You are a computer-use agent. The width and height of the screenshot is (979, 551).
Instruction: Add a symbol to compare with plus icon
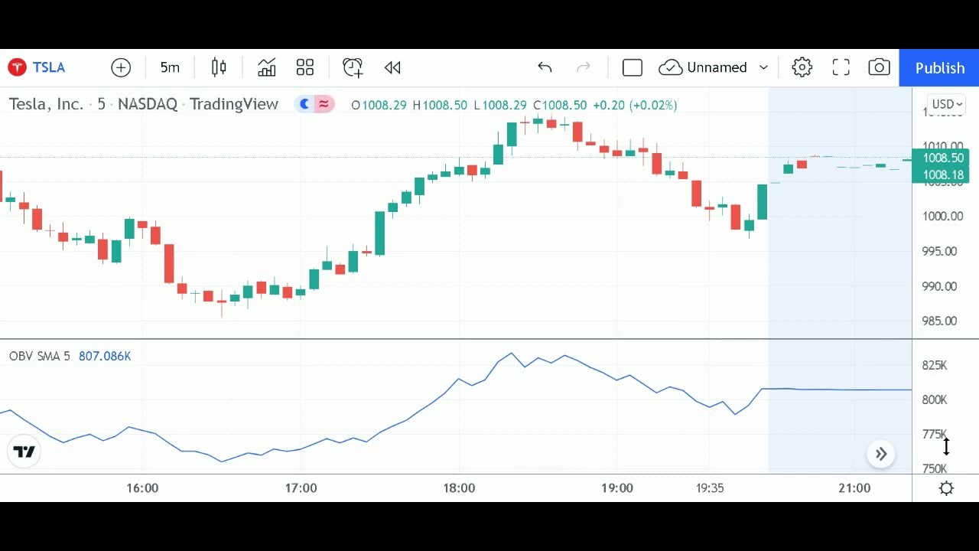click(x=121, y=67)
